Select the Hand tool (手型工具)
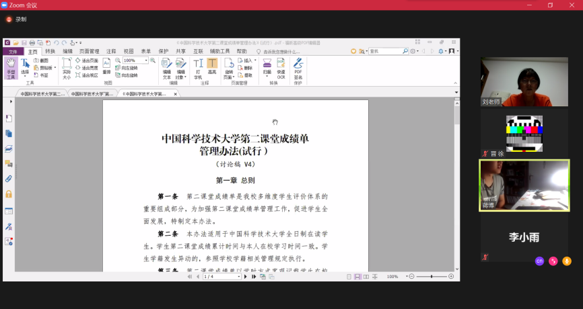 pyautogui.click(x=11, y=67)
